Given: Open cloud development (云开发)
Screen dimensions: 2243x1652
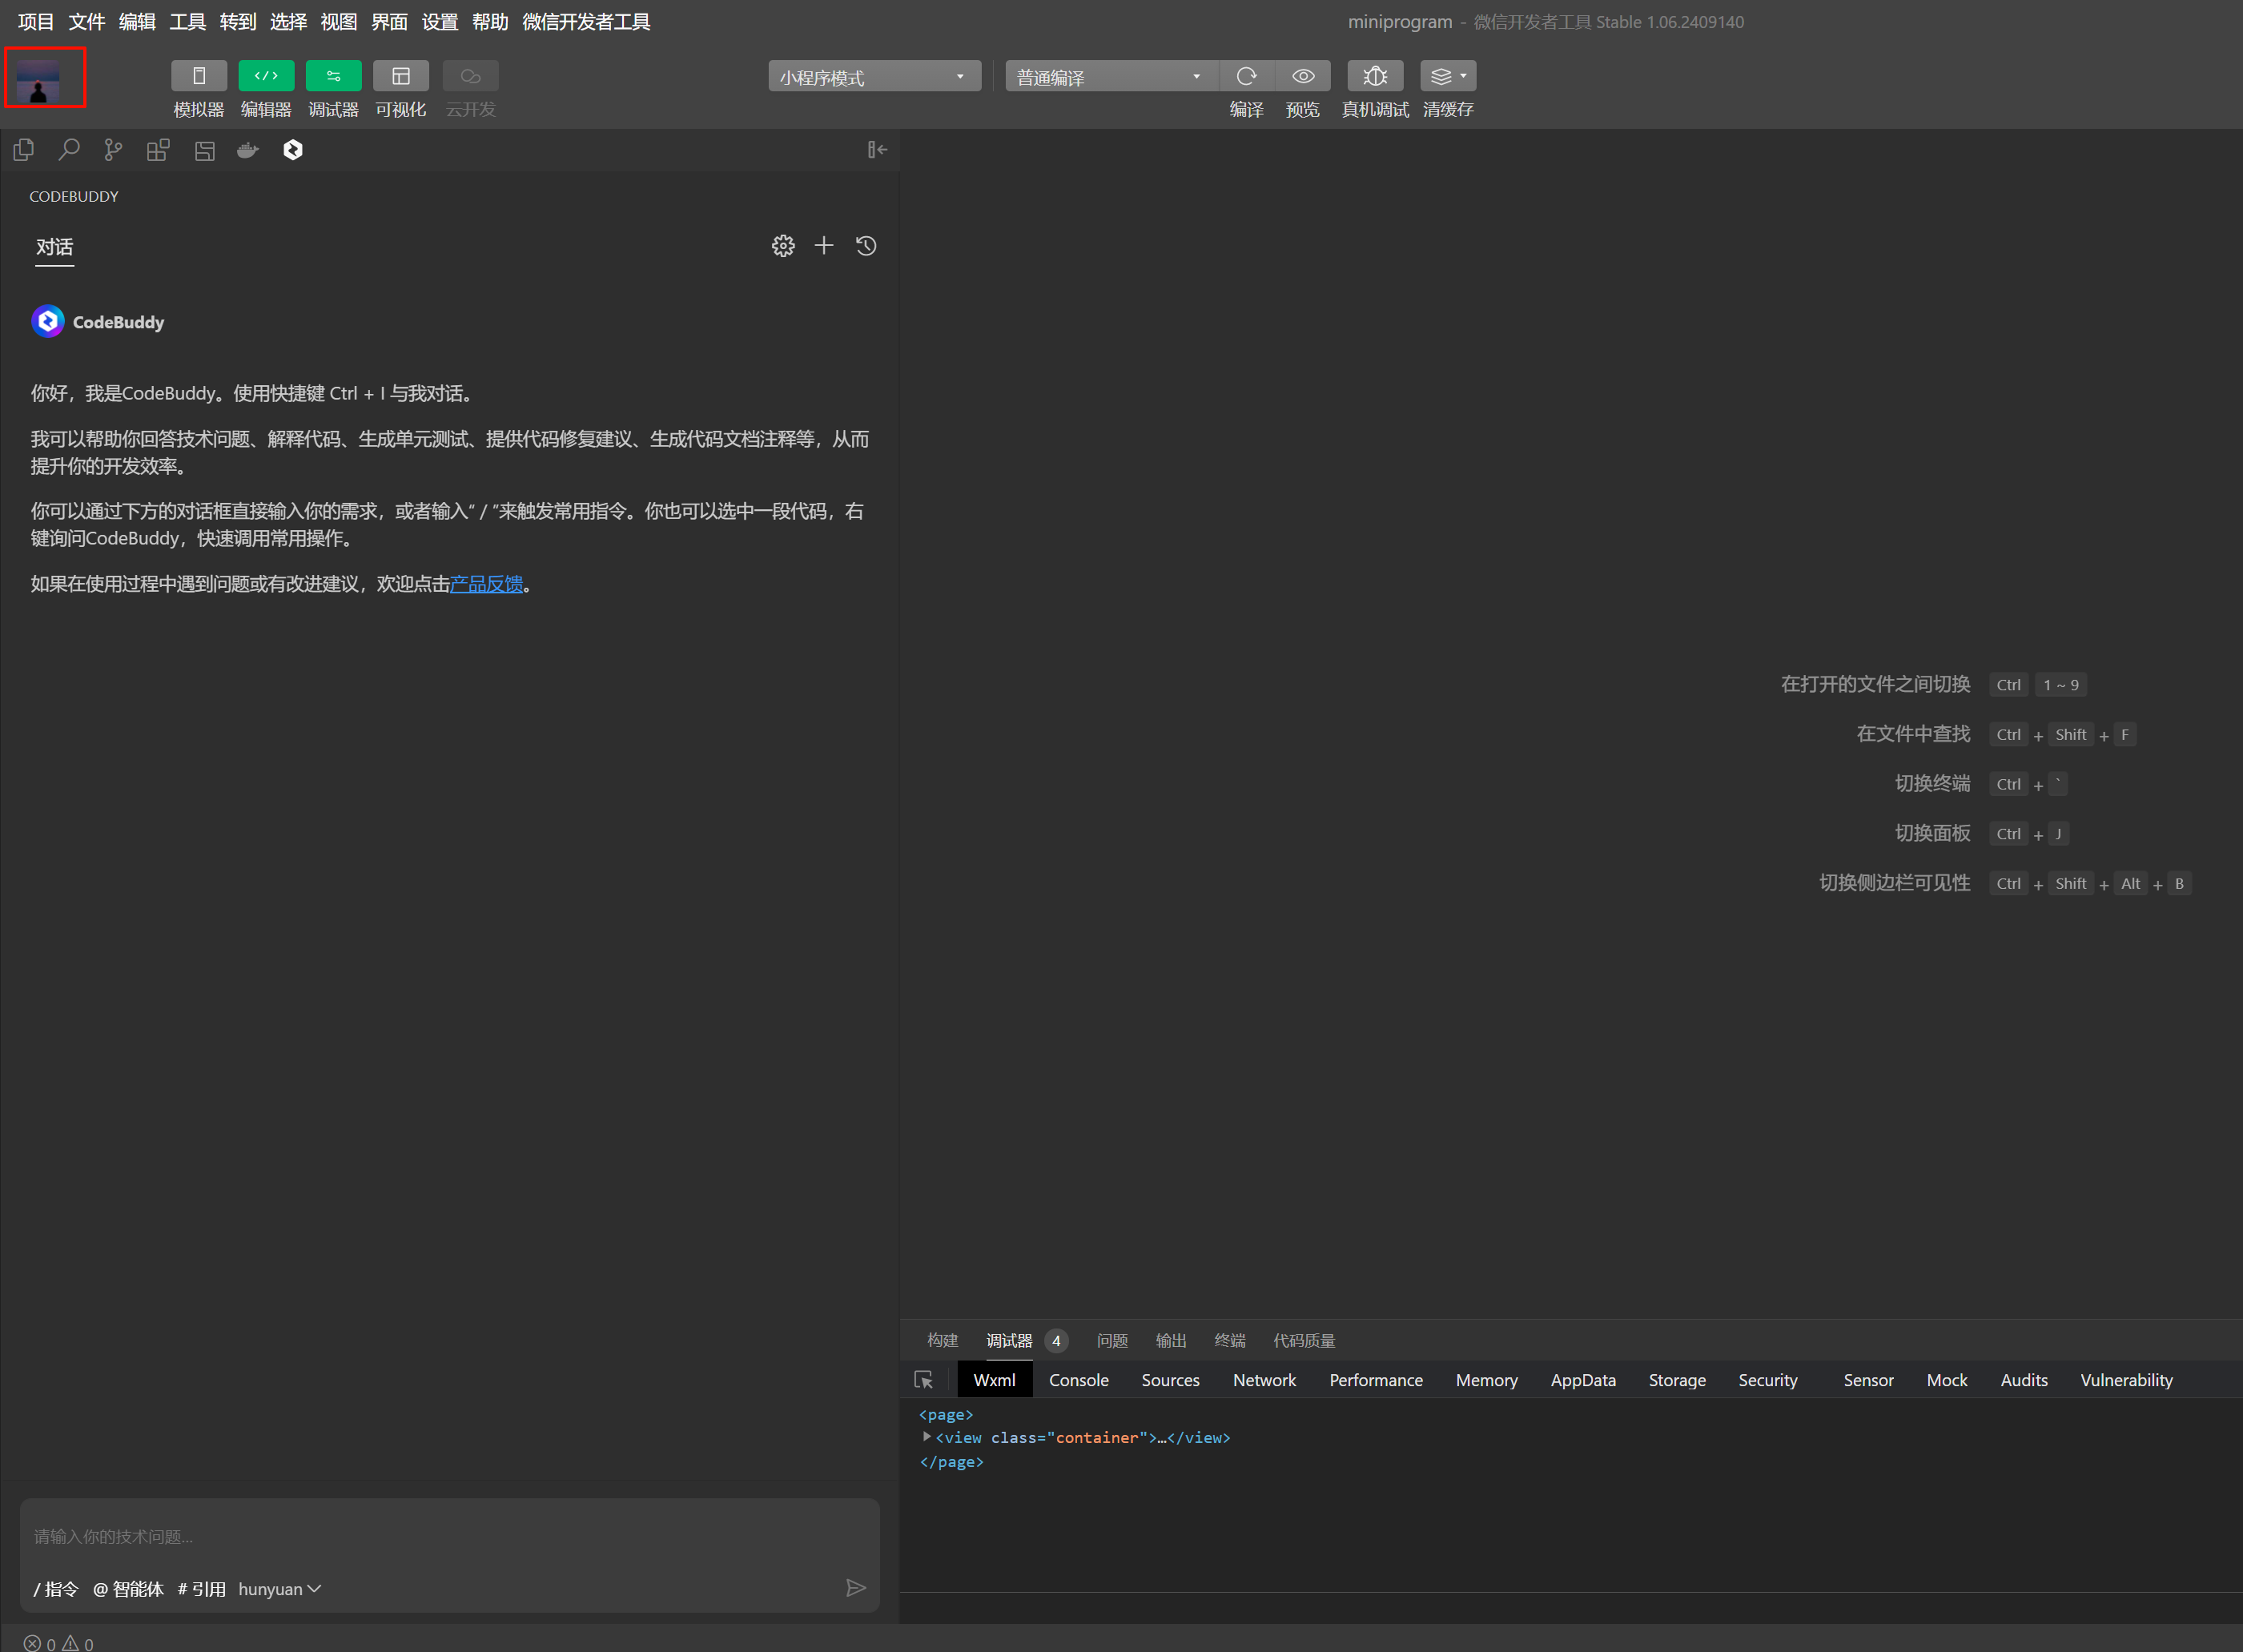Looking at the screenshot, I should tap(470, 76).
